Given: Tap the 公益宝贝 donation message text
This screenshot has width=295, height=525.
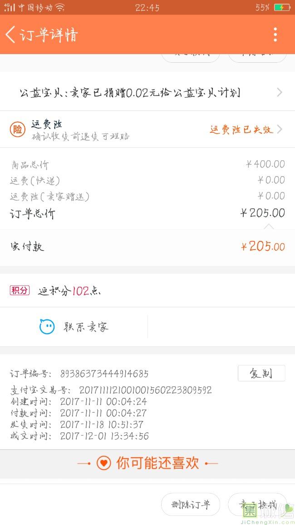Looking at the screenshot, I should tap(129, 93).
